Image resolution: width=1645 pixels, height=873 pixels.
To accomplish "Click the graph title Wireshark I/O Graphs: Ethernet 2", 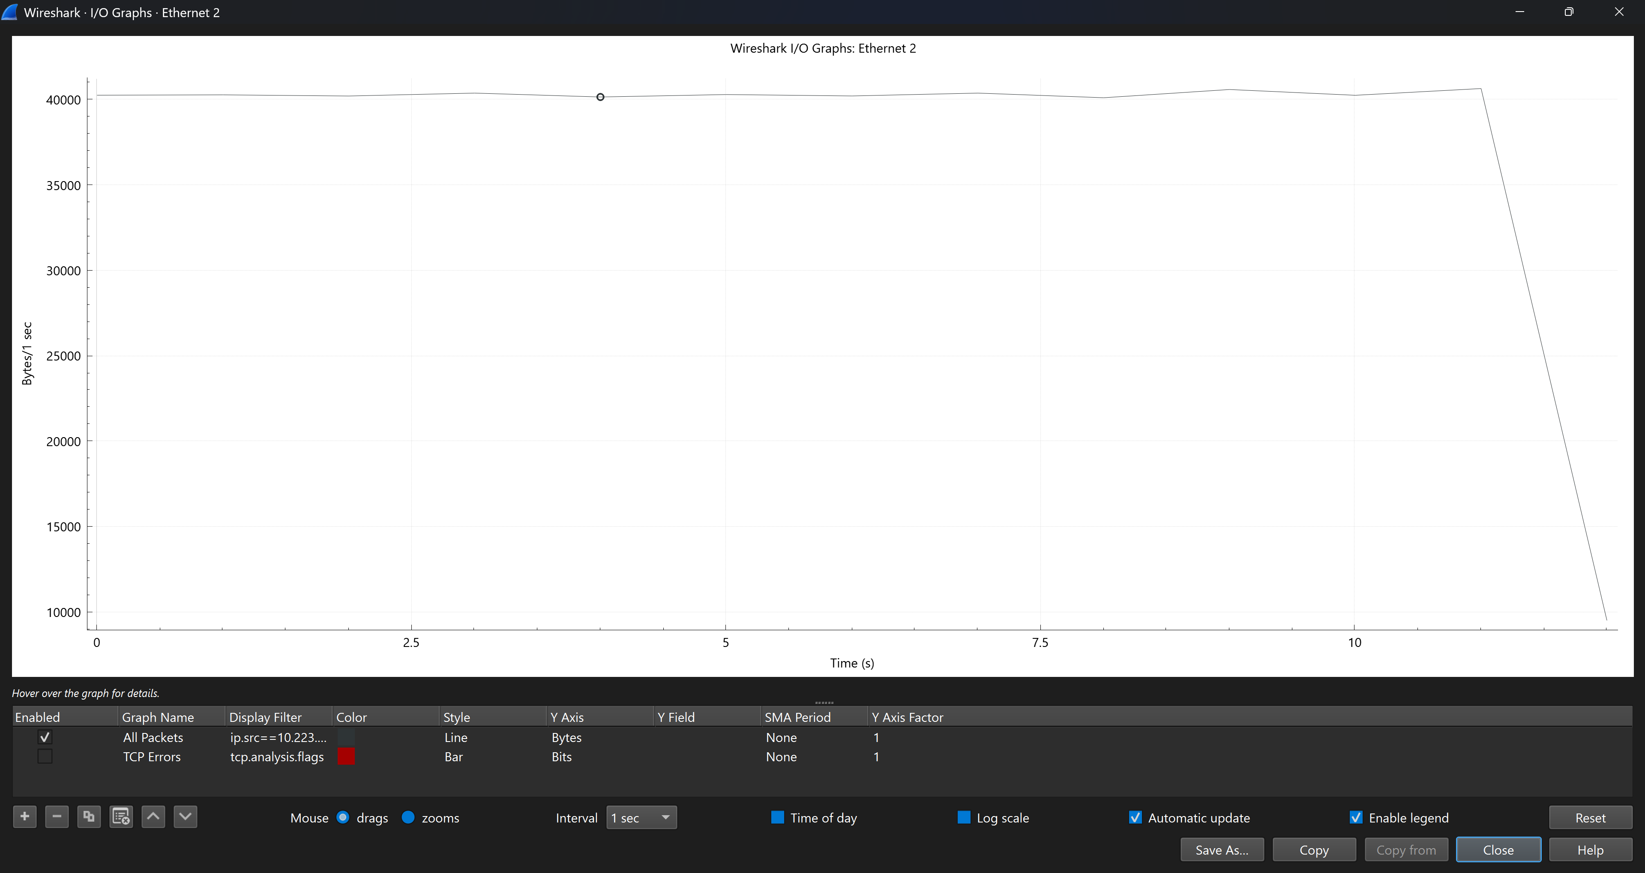I will [x=823, y=48].
